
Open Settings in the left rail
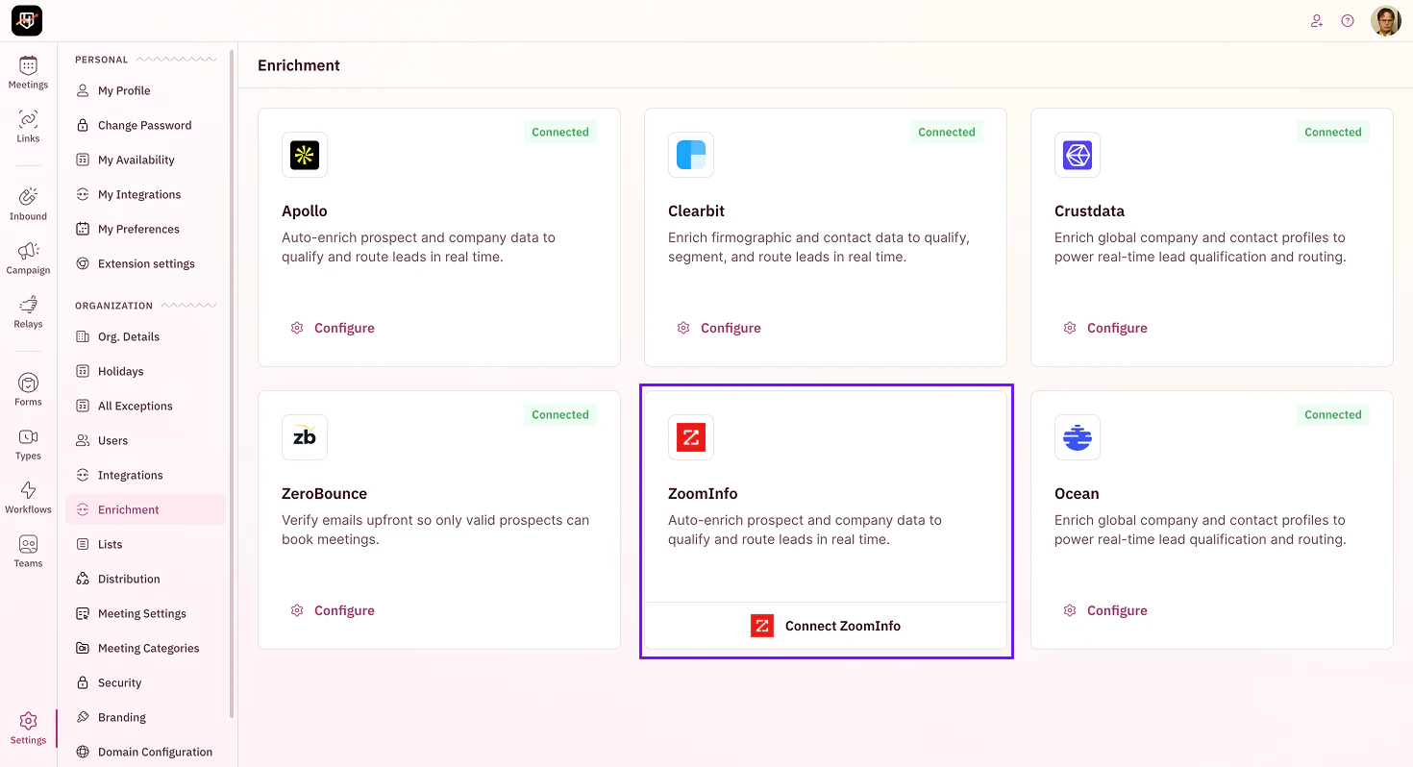[28, 729]
